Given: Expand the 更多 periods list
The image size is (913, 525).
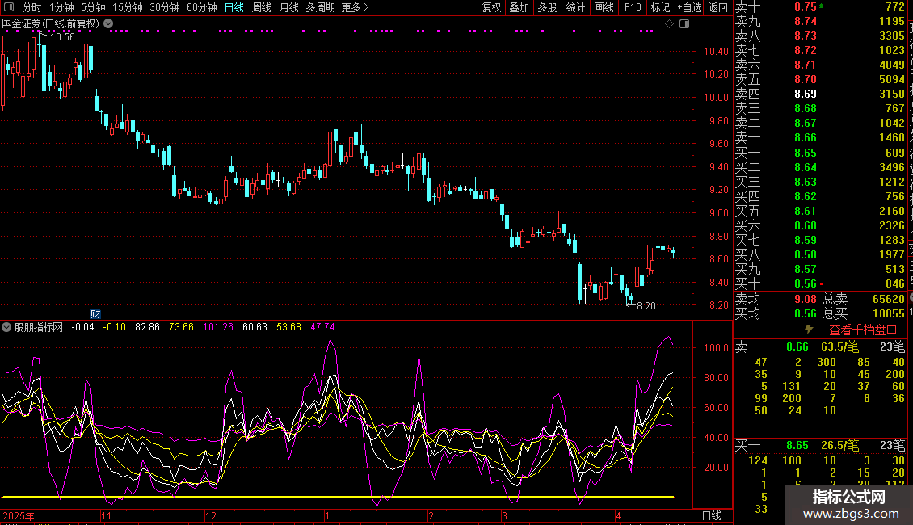Looking at the screenshot, I should click(x=355, y=7).
